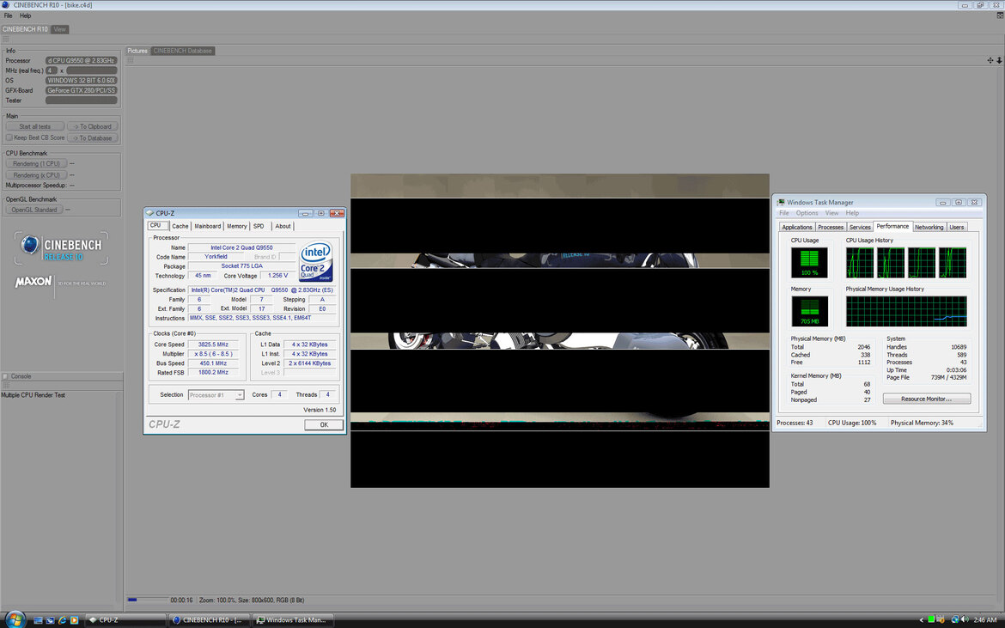Open the CINEBENCH Help menu
Image resolution: width=1005 pixels, height=628 pixels.
25,15
